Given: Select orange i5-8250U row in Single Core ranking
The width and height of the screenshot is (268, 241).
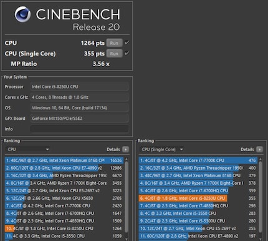Looking at the screenshot, I should pos(198,198).
